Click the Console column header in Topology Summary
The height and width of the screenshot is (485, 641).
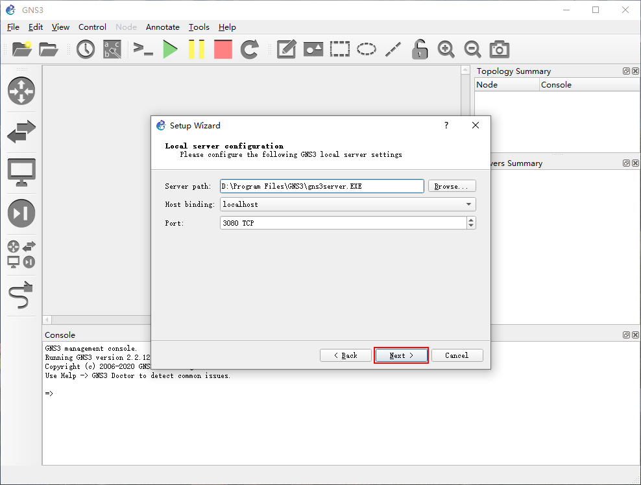pos(590,84)
